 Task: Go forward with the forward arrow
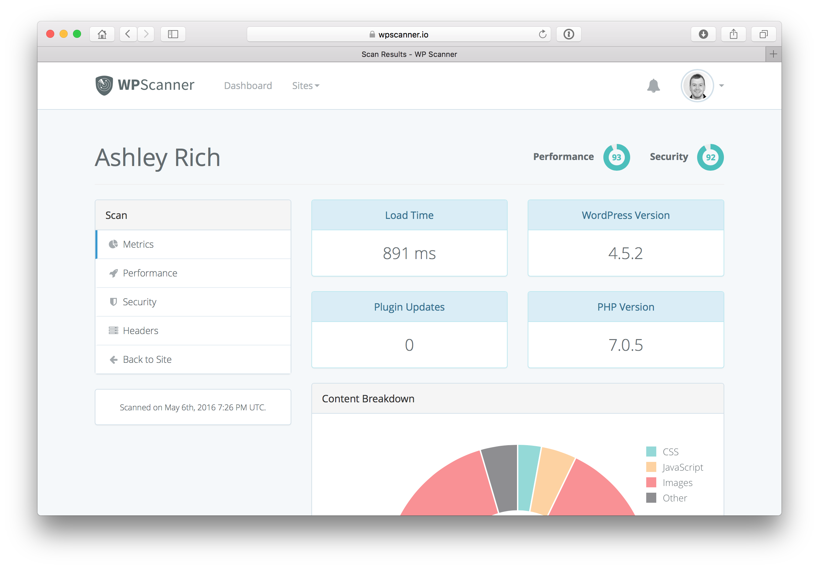tap(146, 34)
